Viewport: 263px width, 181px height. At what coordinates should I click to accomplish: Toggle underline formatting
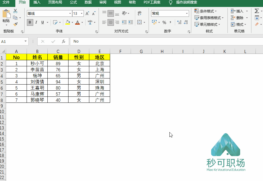tap(42, 22)
